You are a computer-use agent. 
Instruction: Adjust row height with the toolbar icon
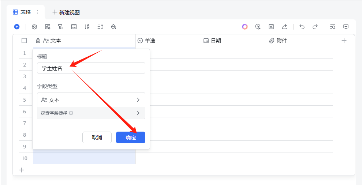[100, 27]
